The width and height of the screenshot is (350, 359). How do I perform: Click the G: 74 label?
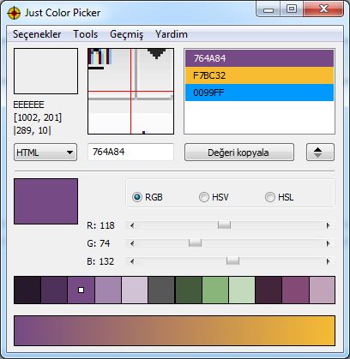[99, 243]
